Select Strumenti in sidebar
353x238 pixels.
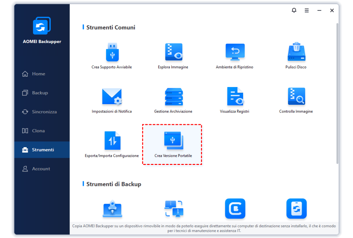(x=42, y=150)
